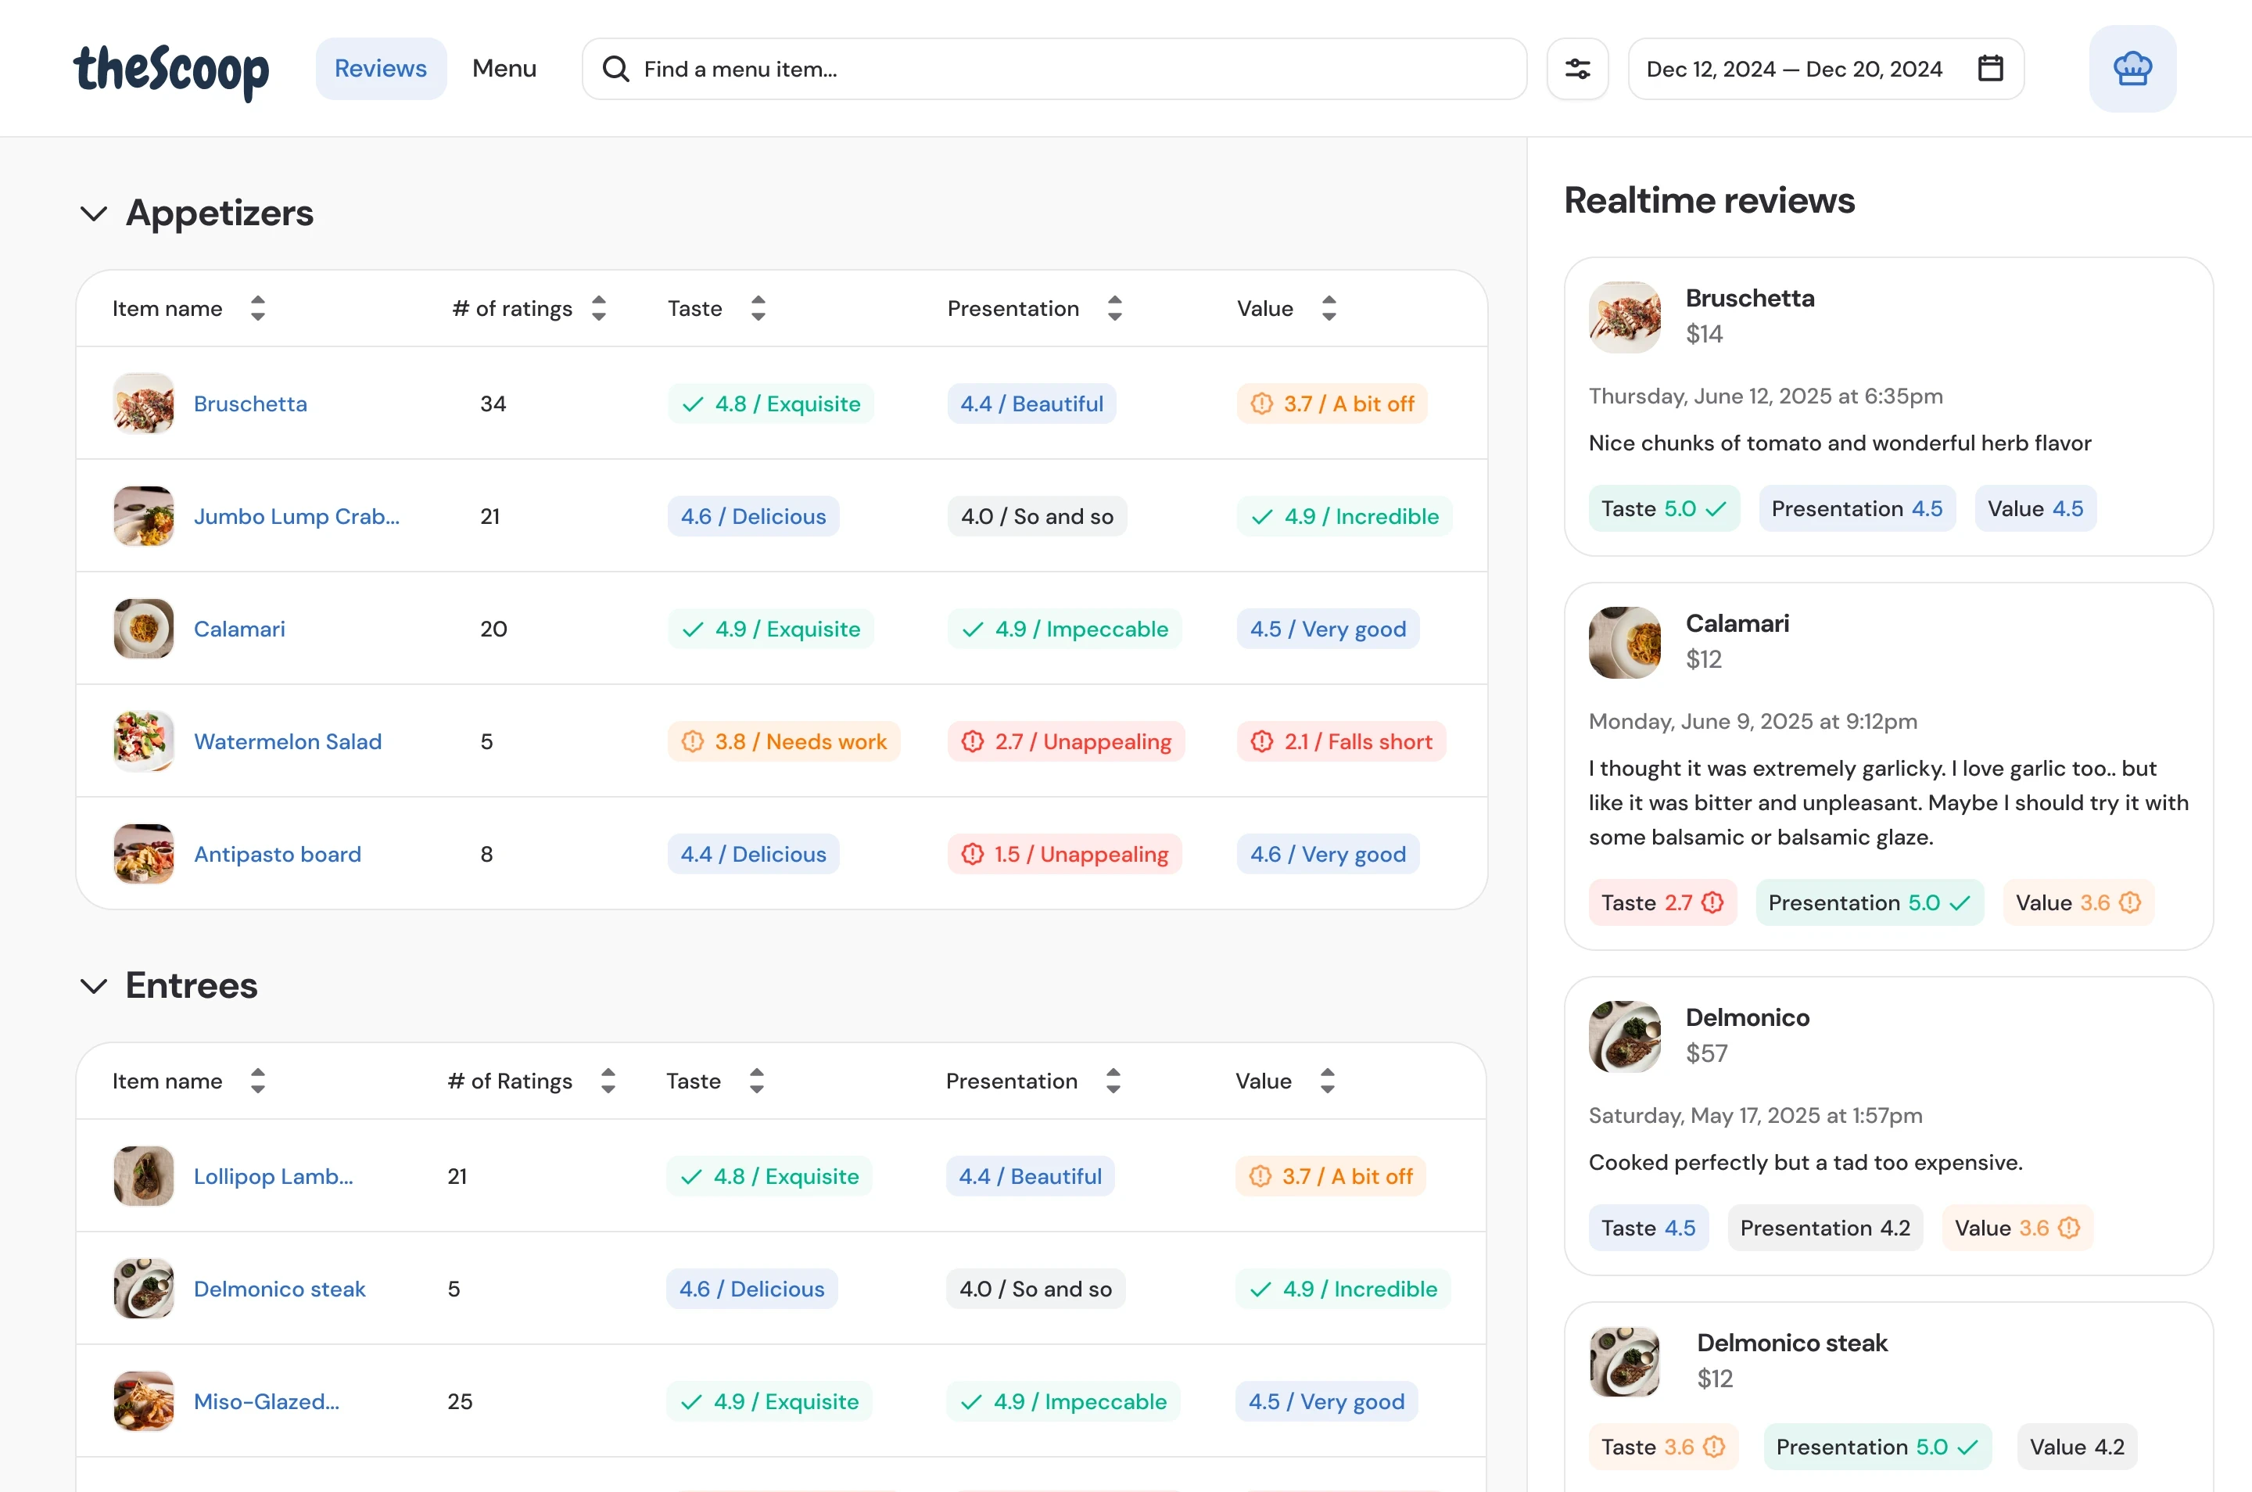The width and height of the screenshot is (2252, 1492).
Task: Click the filter sliders icon beside the search bar
Action: click(x=1577, y=67)
